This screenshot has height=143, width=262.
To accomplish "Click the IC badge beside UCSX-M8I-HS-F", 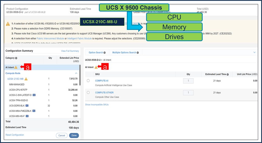I will [x=27, y=116].
